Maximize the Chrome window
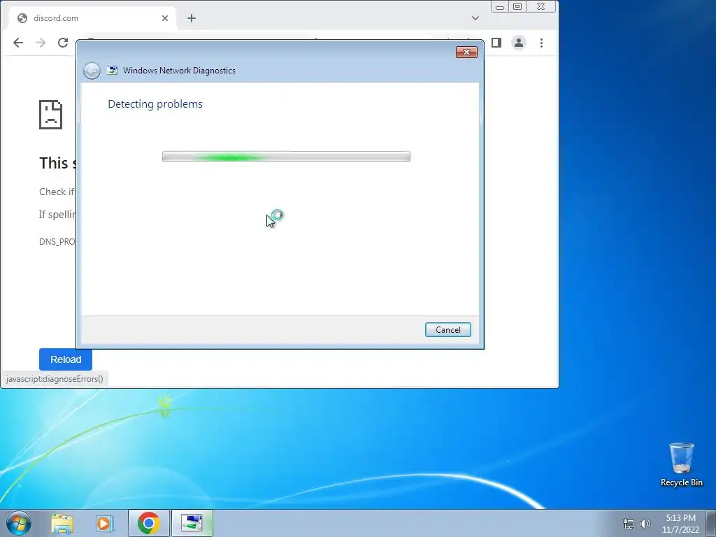716x537 pixels. click(x=517, y=7)
